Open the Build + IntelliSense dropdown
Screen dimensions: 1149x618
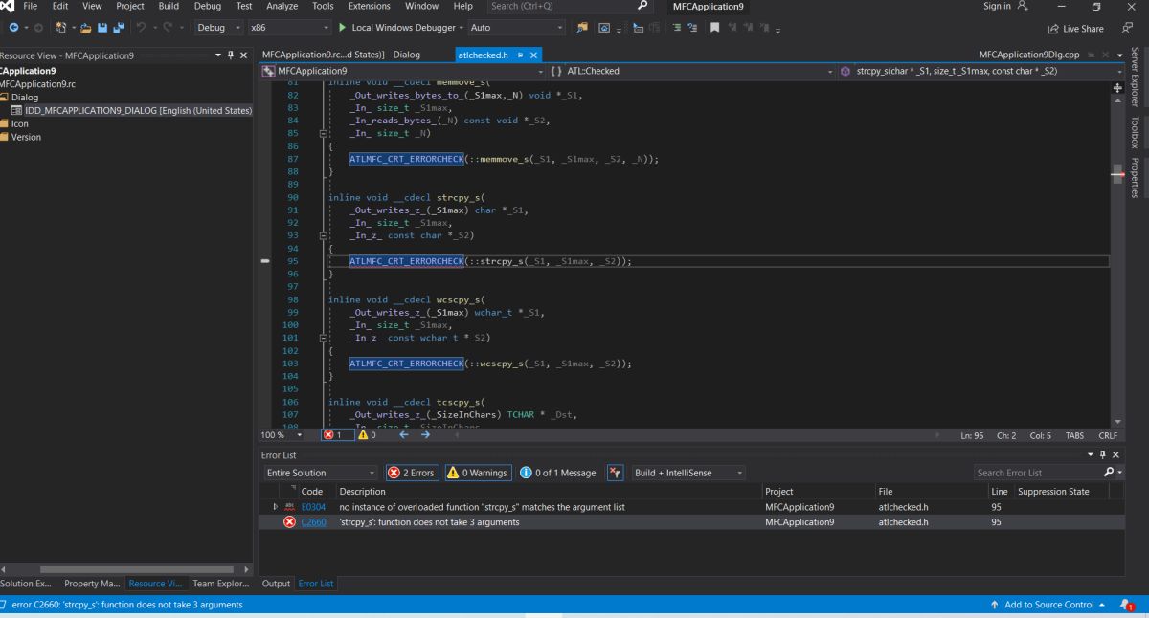click(687, 473)
